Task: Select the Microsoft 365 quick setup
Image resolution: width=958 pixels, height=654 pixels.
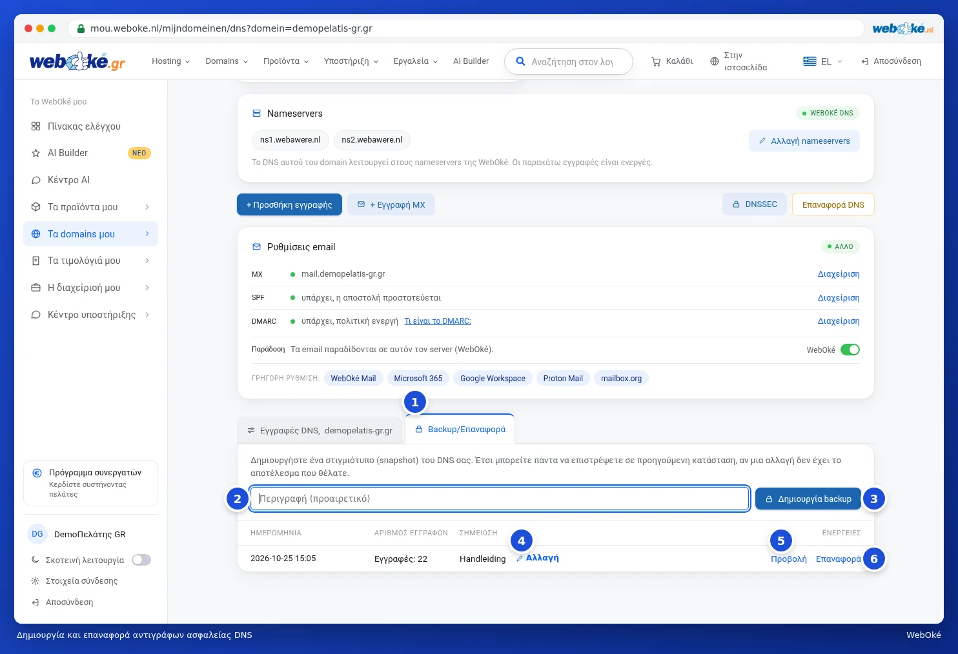Action: point(418,379)
